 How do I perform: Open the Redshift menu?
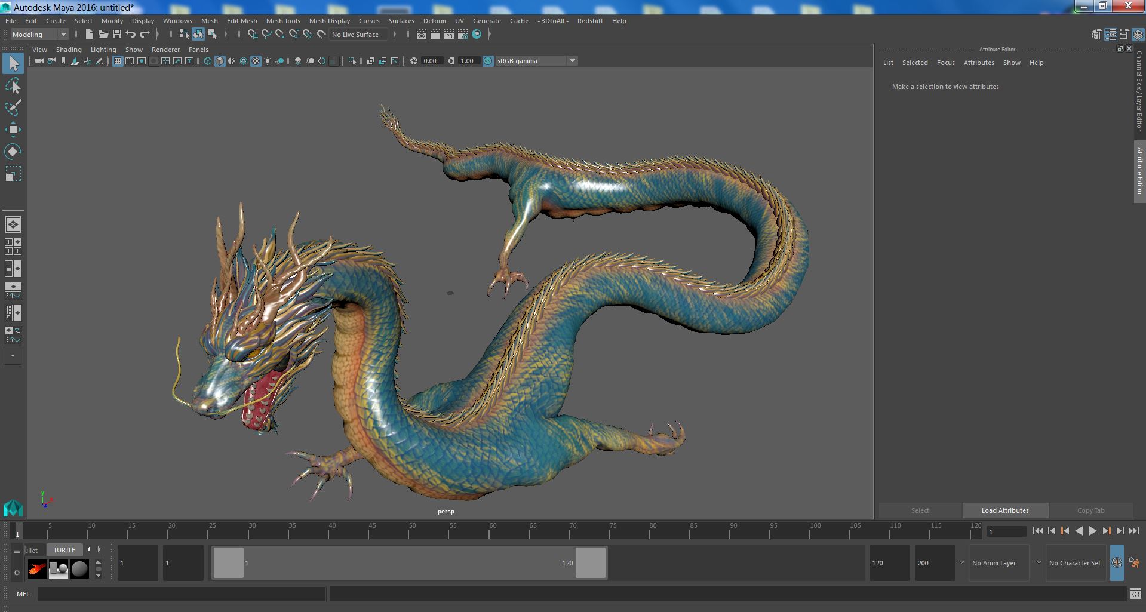(590, 21)
